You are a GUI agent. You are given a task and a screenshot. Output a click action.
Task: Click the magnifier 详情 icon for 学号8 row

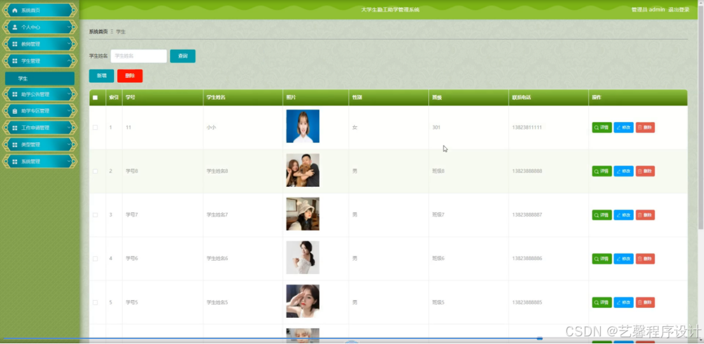coord(596,171)
